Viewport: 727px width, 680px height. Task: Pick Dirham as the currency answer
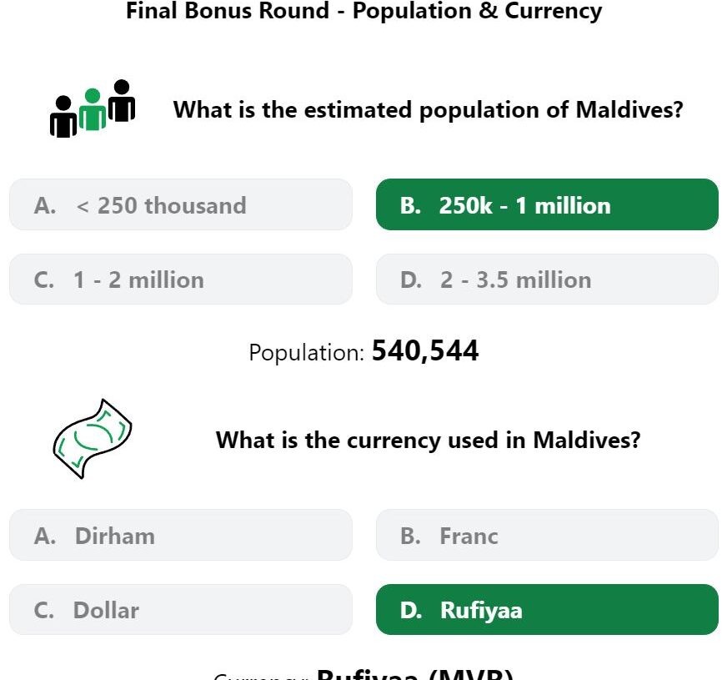[x=181, y=535]
